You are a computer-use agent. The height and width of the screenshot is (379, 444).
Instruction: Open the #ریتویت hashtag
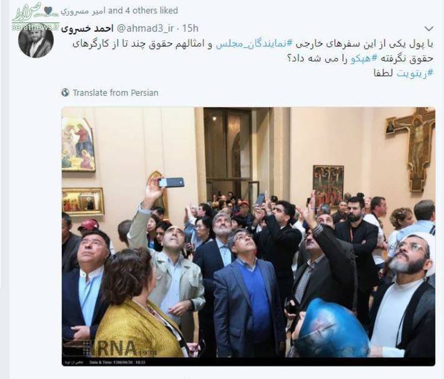[415, 73]
